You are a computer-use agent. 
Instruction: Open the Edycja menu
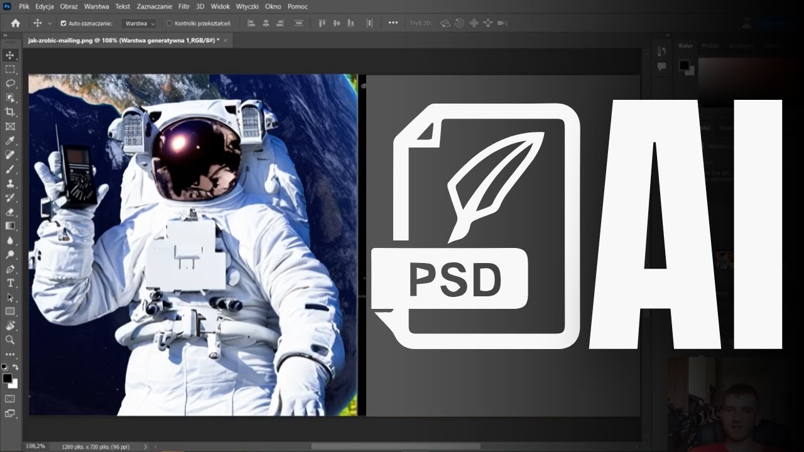(x=45, y=6)
